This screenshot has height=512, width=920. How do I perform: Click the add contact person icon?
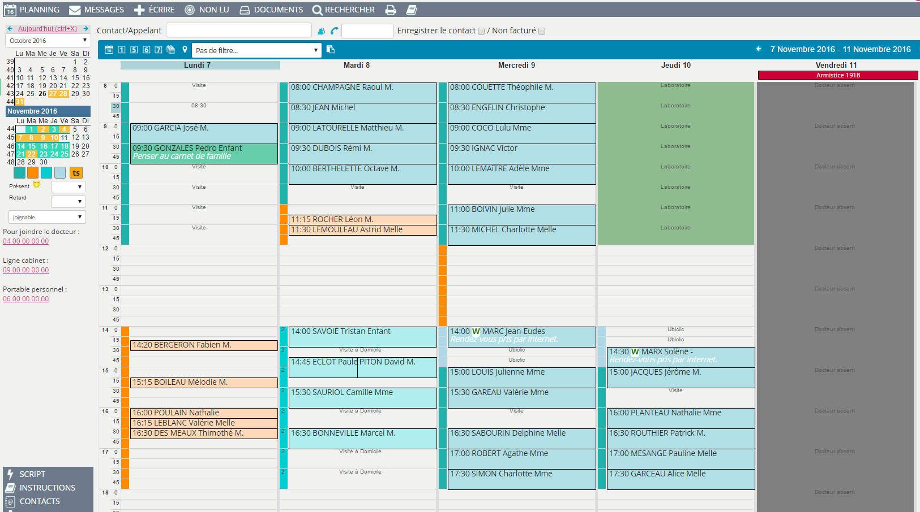321,31
